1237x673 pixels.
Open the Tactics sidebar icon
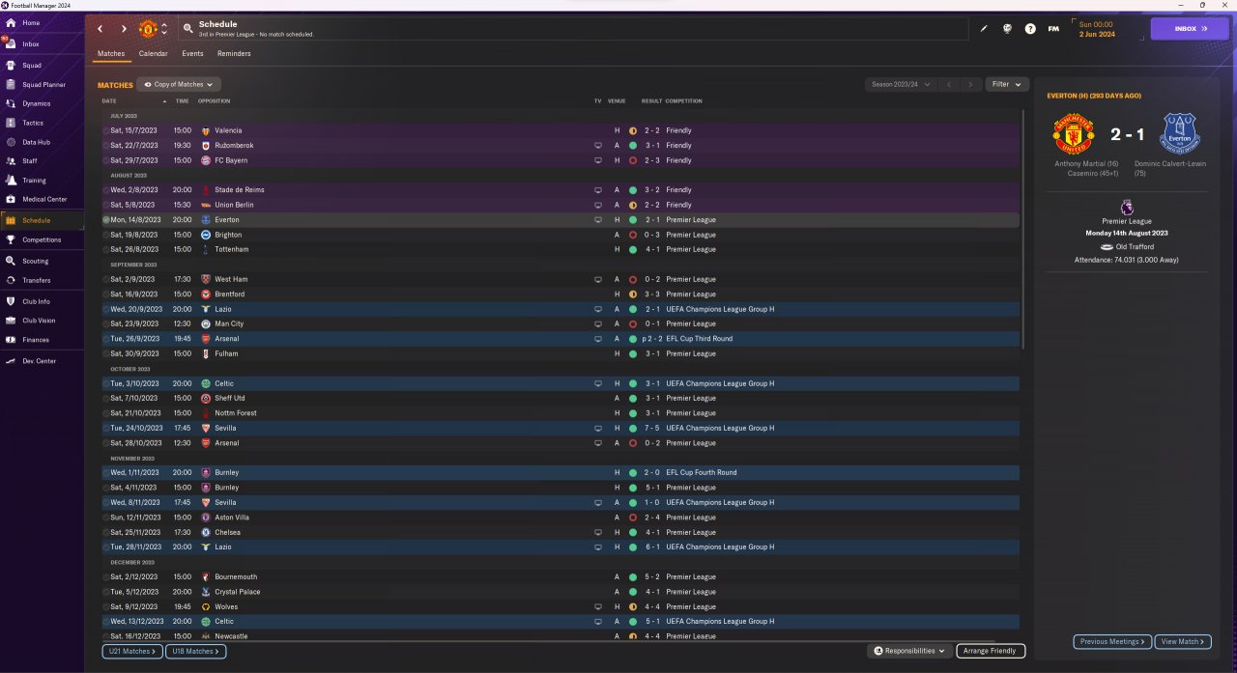(11, 123)
